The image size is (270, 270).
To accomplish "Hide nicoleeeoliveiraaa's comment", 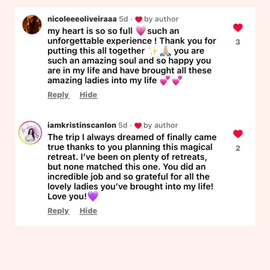I will click(x=88, y=95).
